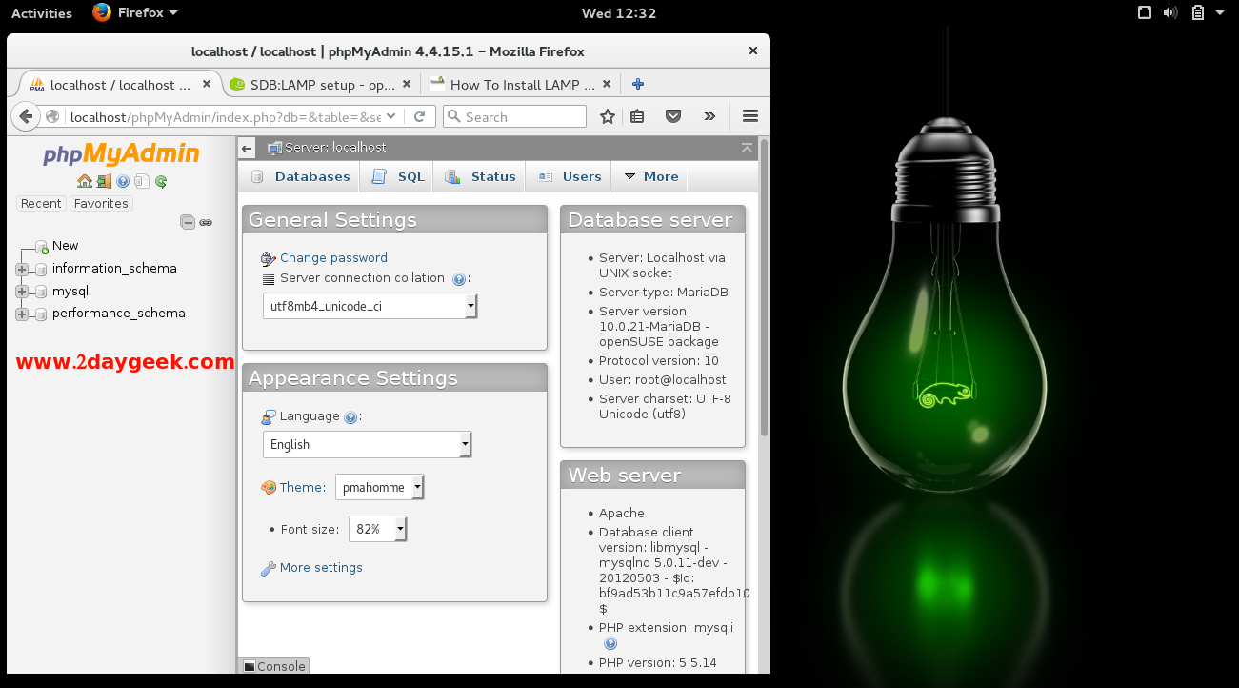Click the Server: localhost breadcrumb link

335,148
